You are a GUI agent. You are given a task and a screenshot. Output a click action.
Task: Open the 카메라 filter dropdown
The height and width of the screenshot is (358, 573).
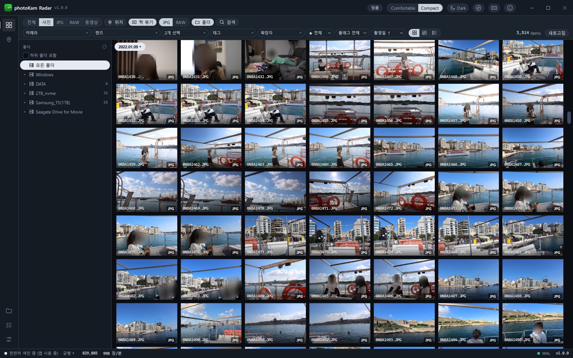pyautogui.click(x=57, y=33)
